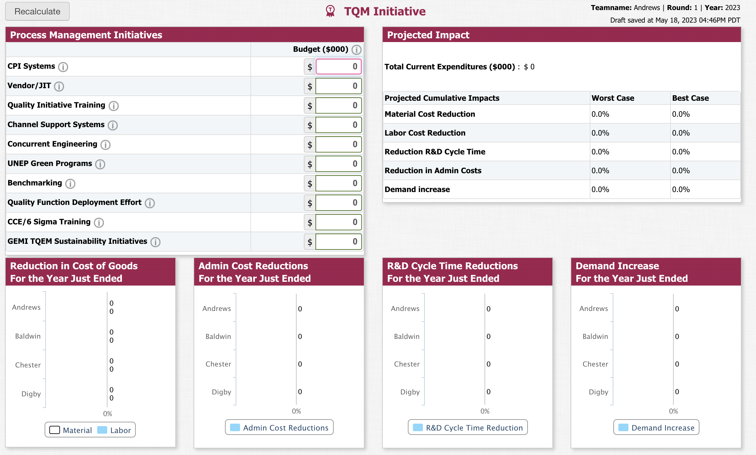The width and height of the screenshot is (756, 455).
Task: Click the Reduction in Admin Costs label
Action: coord(433,171)
